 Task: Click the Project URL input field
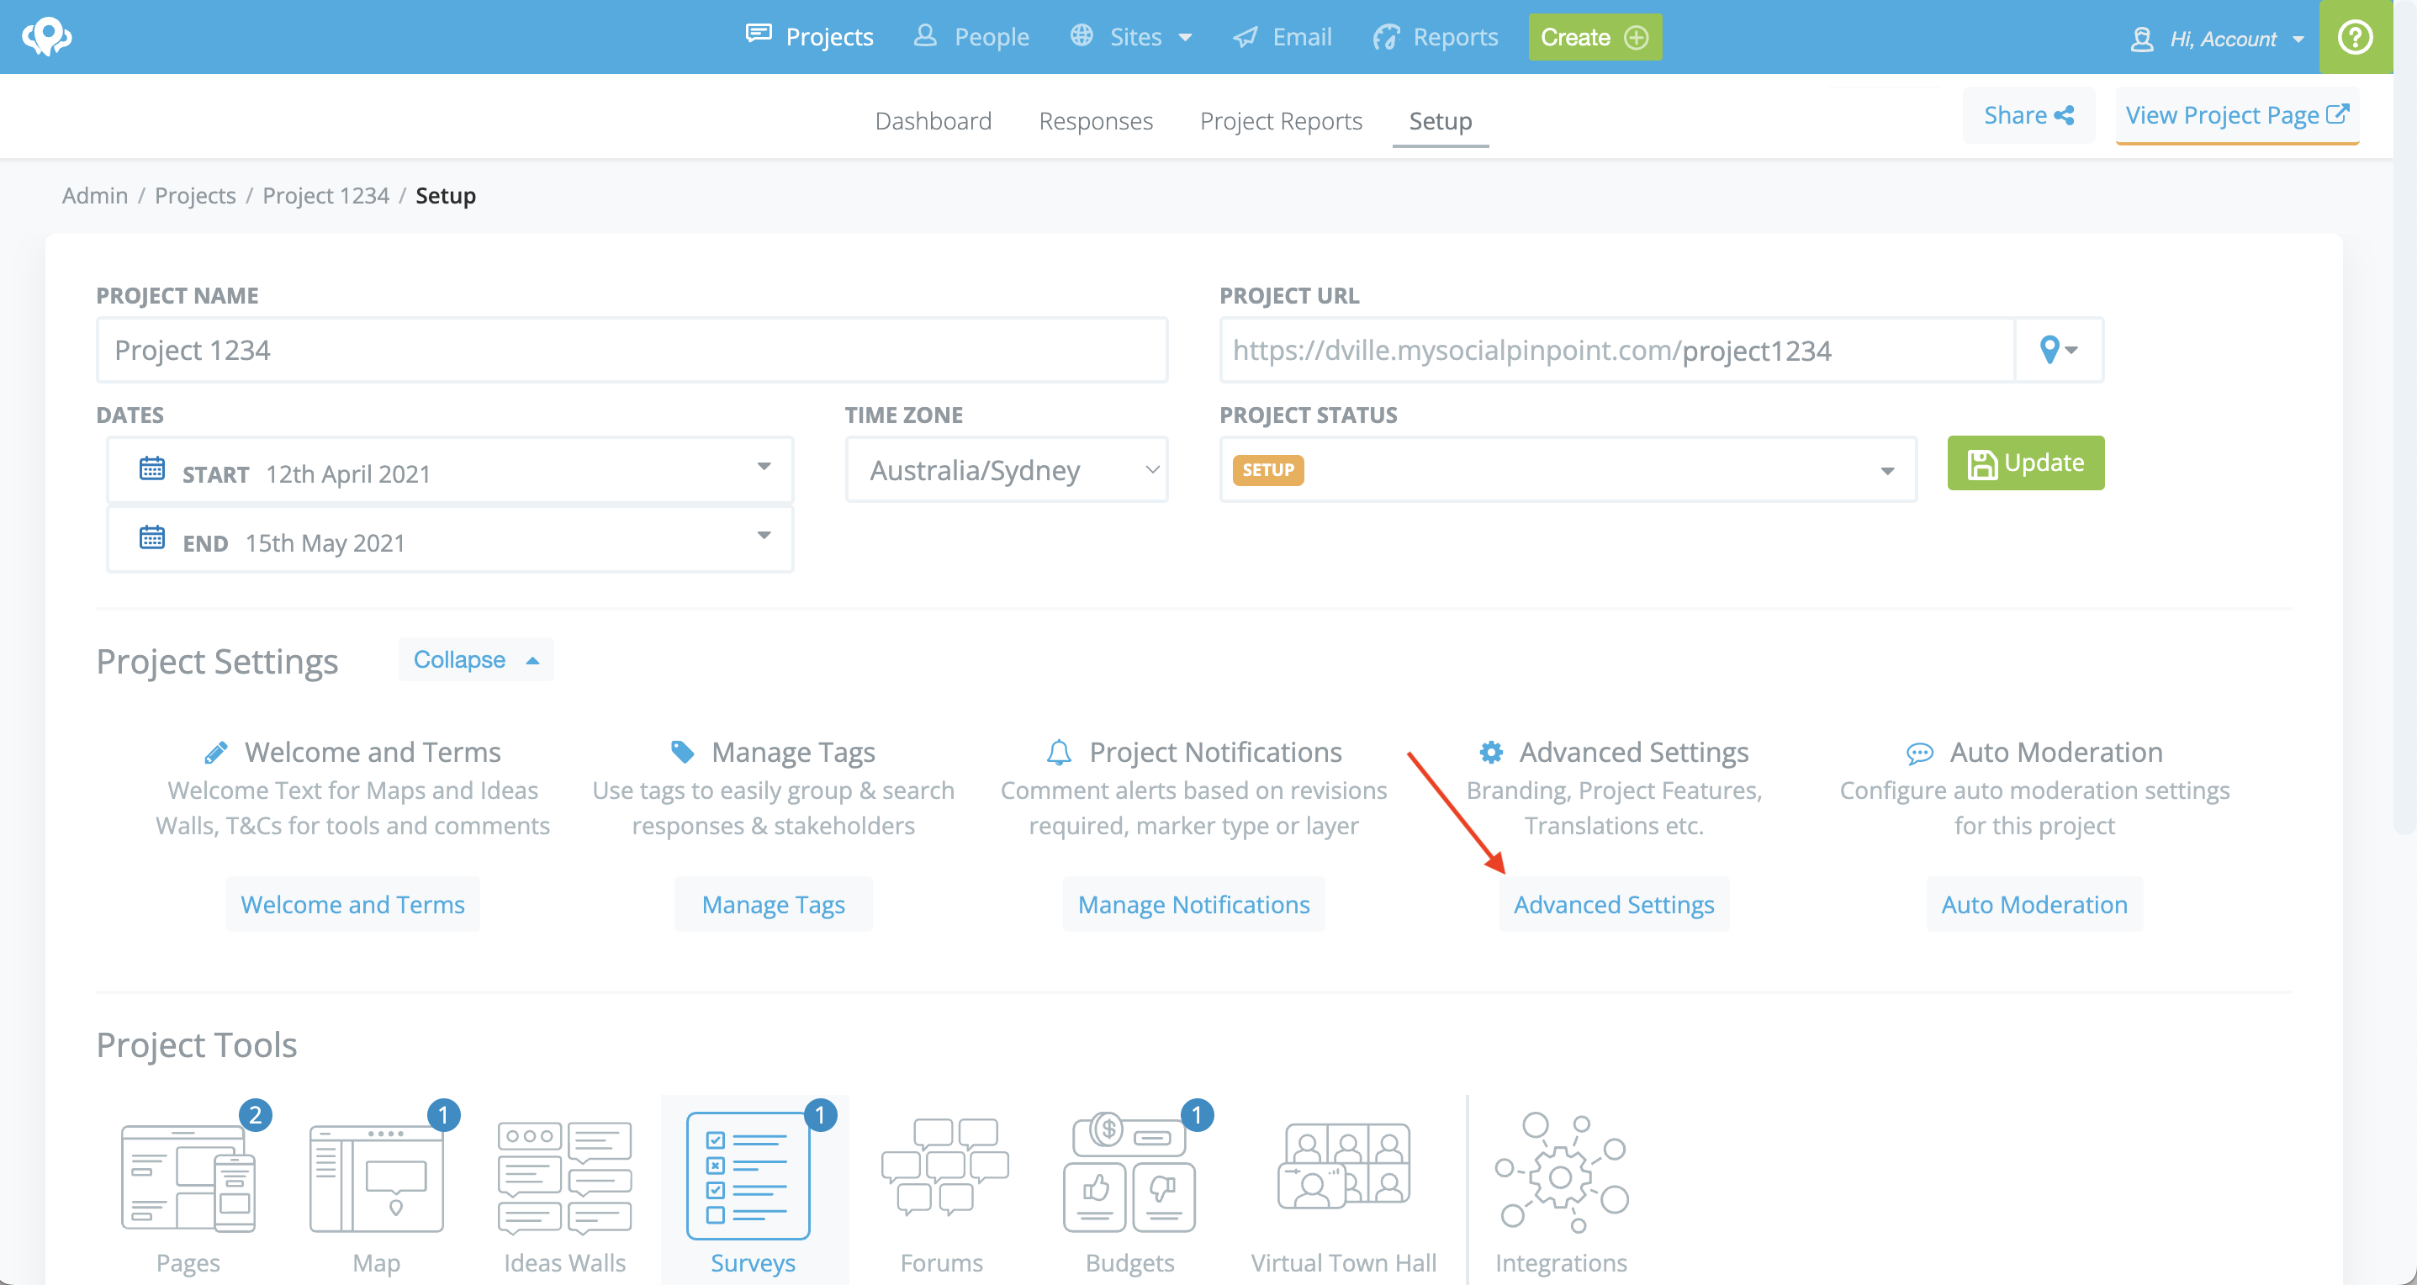[x=1617, y=350]
